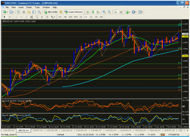This screenshot has width=190, height=137.
Task: Open the Window menu
Action: point(46,7)
